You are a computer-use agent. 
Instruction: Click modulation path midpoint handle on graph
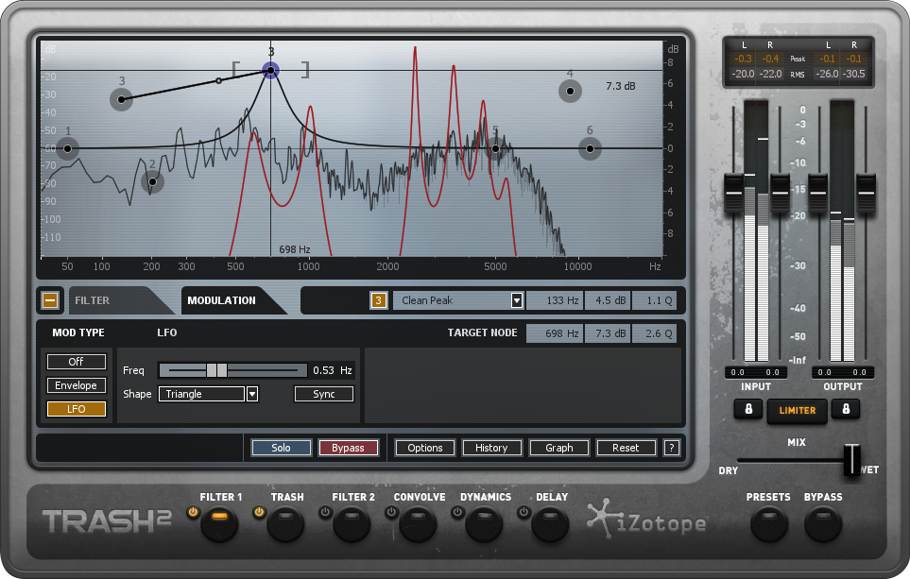(218, 80)
